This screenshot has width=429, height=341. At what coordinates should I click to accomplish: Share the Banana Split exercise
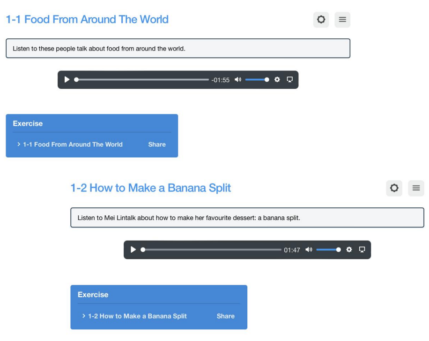click(x=225, y=316)
